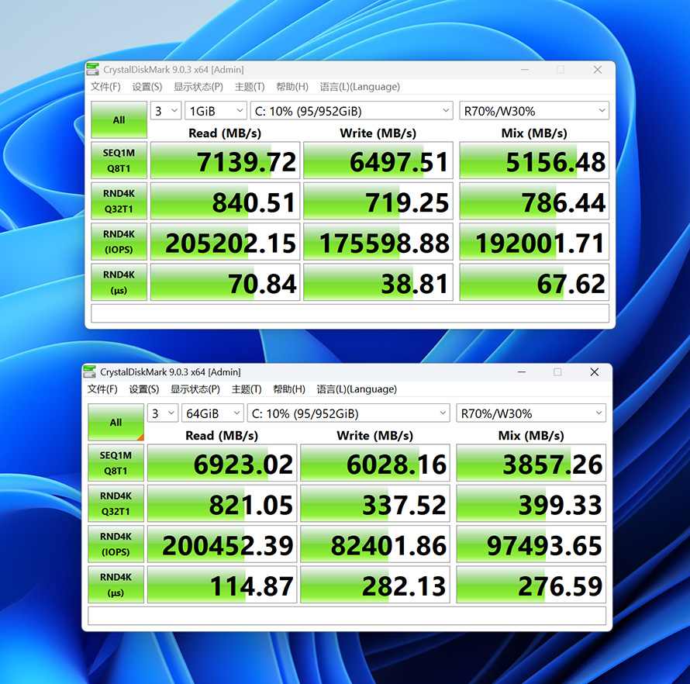Run All tests in the 1GiB window
The width and height of the screenshot is (690, 684).
119,119
